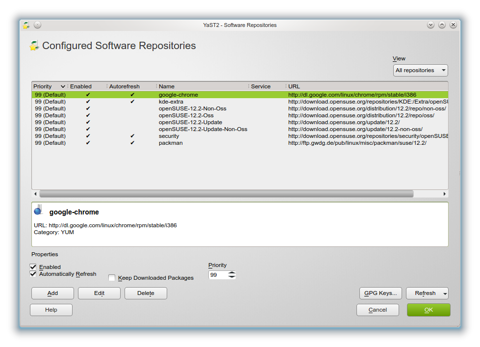Screen dimensions: 480x347
Task: Toggle the Enabled checkbox
Action: point(33,267)
